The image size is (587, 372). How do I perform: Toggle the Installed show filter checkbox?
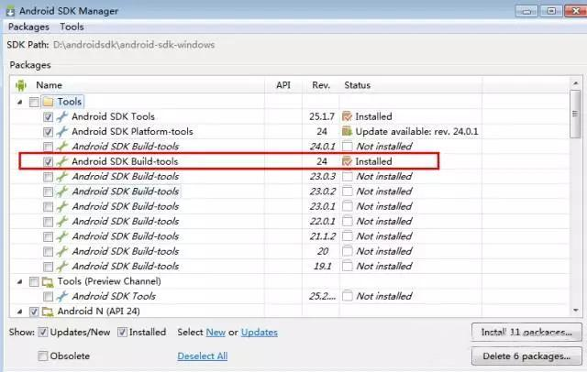click(x=122, y=332)
